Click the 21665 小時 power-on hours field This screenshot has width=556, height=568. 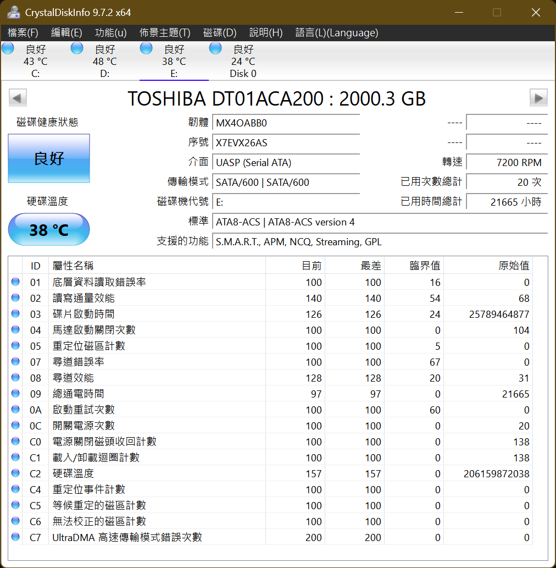507,202
